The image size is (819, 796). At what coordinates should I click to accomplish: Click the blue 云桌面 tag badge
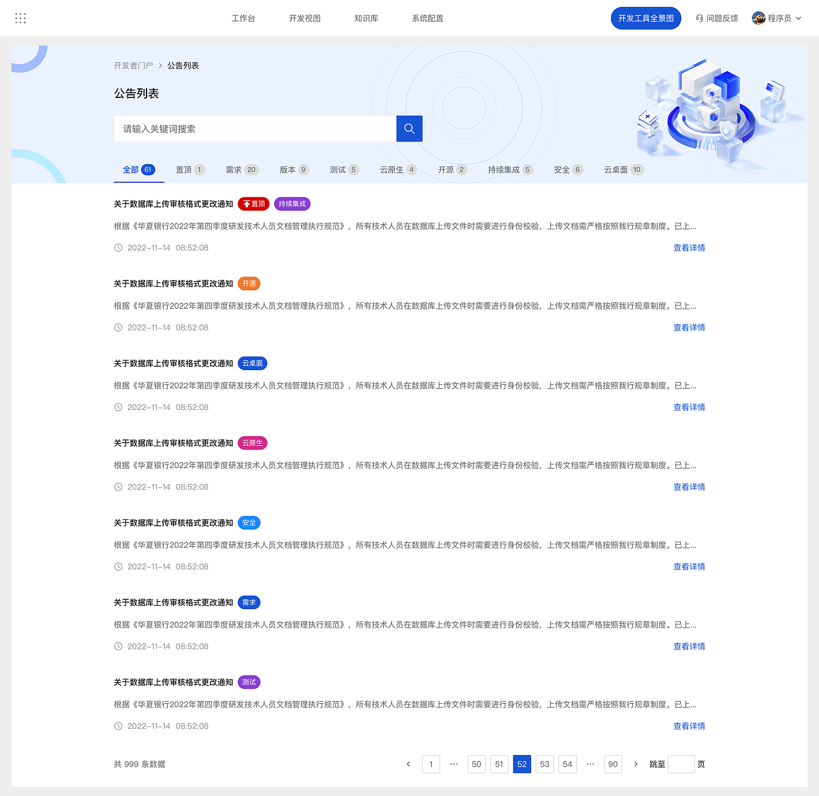252,364
